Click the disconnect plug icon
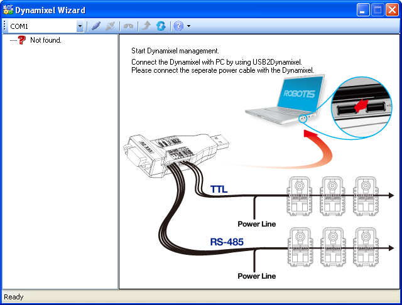Image resolution: width=402 pixels, height=305 pixels. coord(111,26)
